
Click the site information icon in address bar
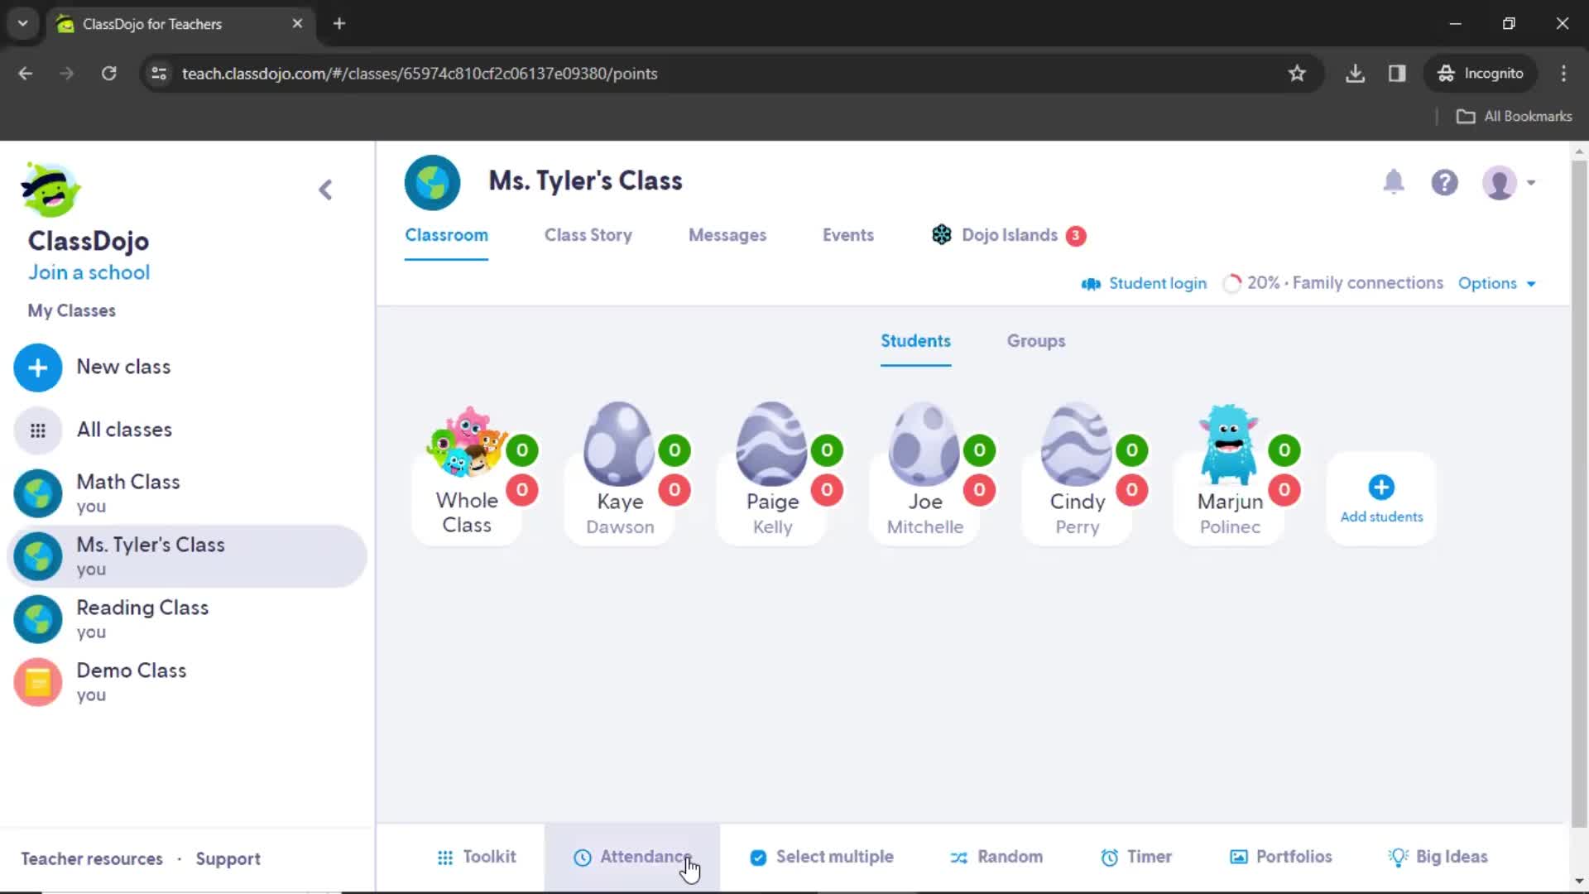(159, 74)
